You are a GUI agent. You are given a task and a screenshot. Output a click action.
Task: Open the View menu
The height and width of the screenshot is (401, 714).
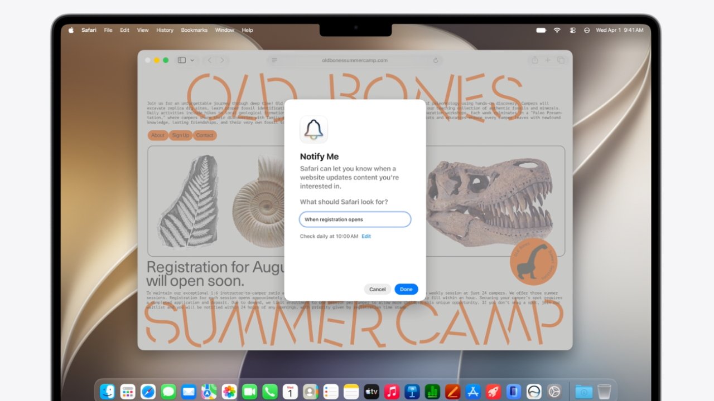pos(143,30)
